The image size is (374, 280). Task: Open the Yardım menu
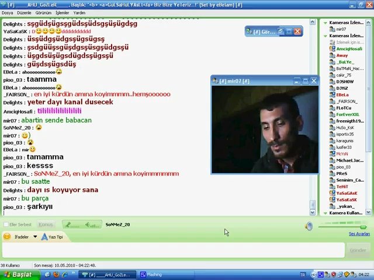(x=79, y=13)
